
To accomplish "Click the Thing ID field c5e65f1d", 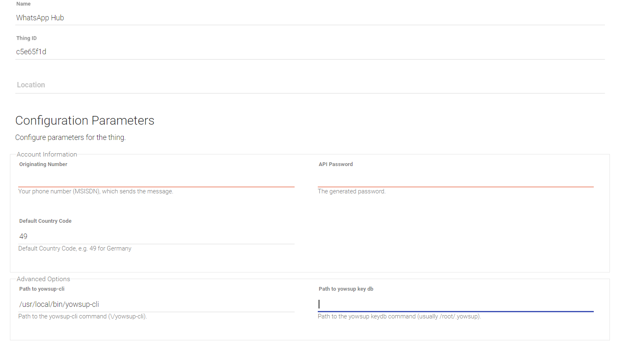I will coord(310,52).
